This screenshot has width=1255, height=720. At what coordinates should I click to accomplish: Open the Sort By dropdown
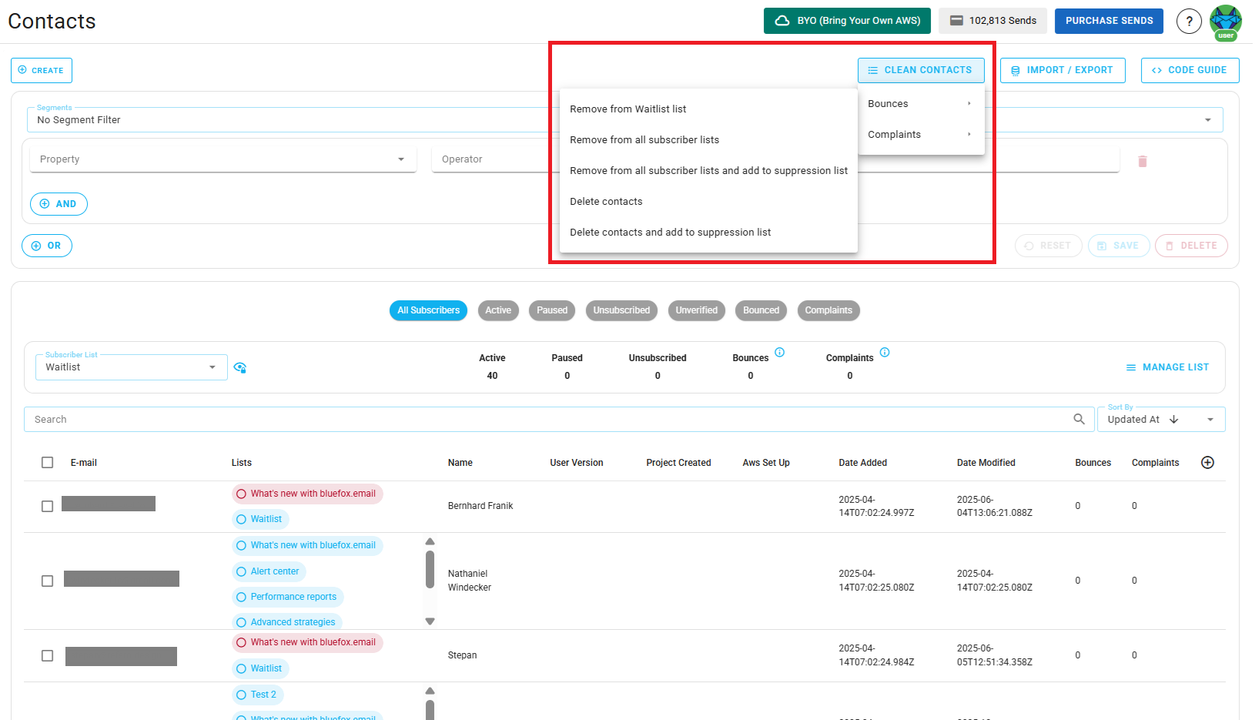click(x=1210, y=419)
